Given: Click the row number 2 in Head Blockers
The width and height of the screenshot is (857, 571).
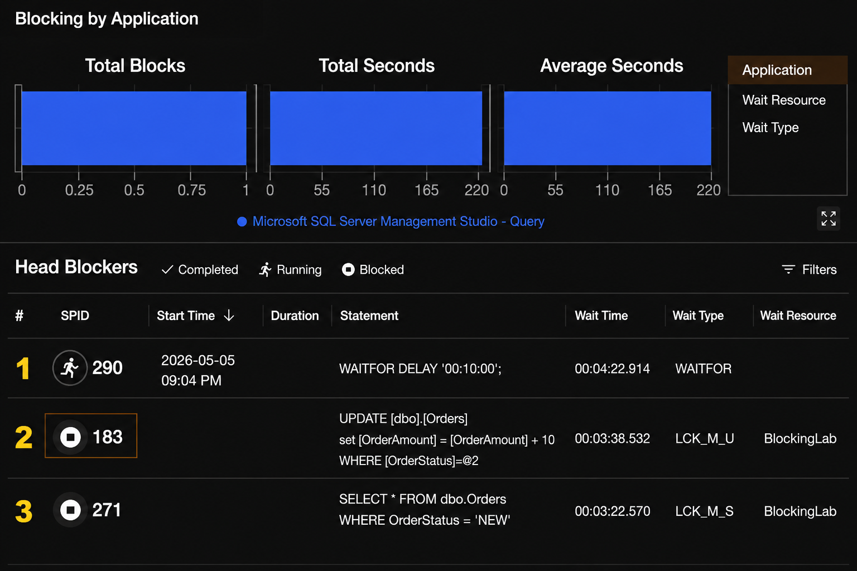Looking at the screenshot, I should 24,438.
